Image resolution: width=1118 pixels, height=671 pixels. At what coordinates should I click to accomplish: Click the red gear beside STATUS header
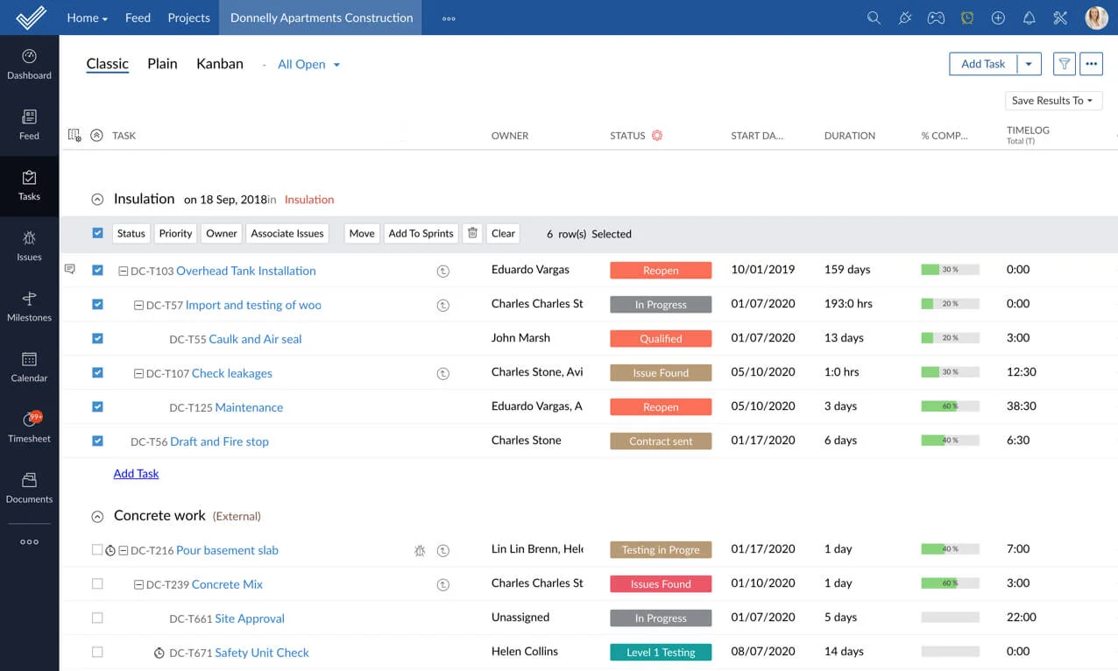point(657,136)
